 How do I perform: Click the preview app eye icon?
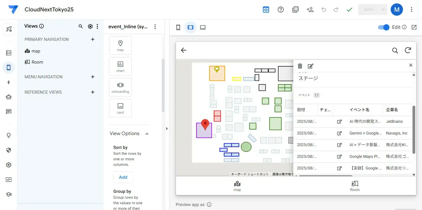click(x=266, y=10)
